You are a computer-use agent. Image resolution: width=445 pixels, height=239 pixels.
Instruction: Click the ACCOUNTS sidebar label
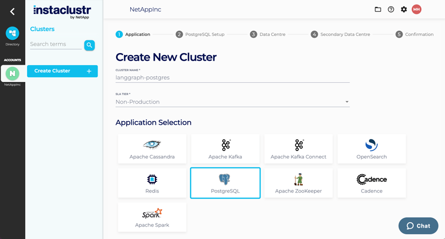(12, 60)
